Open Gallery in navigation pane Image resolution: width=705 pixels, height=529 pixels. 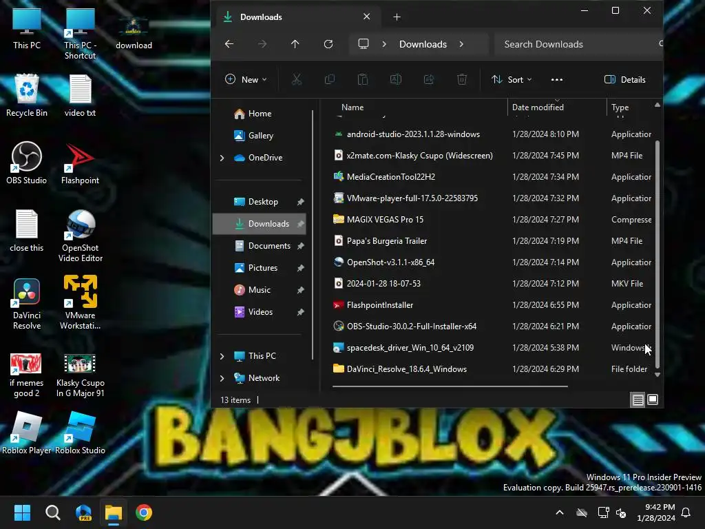[260, 136]
